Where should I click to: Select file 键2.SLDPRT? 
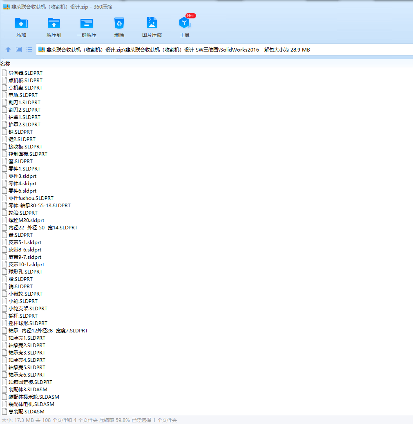pyautogui.click(x=22, y=139)
